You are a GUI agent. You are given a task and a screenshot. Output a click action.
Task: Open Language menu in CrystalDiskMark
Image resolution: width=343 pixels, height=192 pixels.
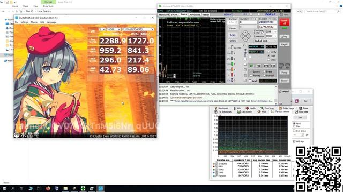point(51,22)
